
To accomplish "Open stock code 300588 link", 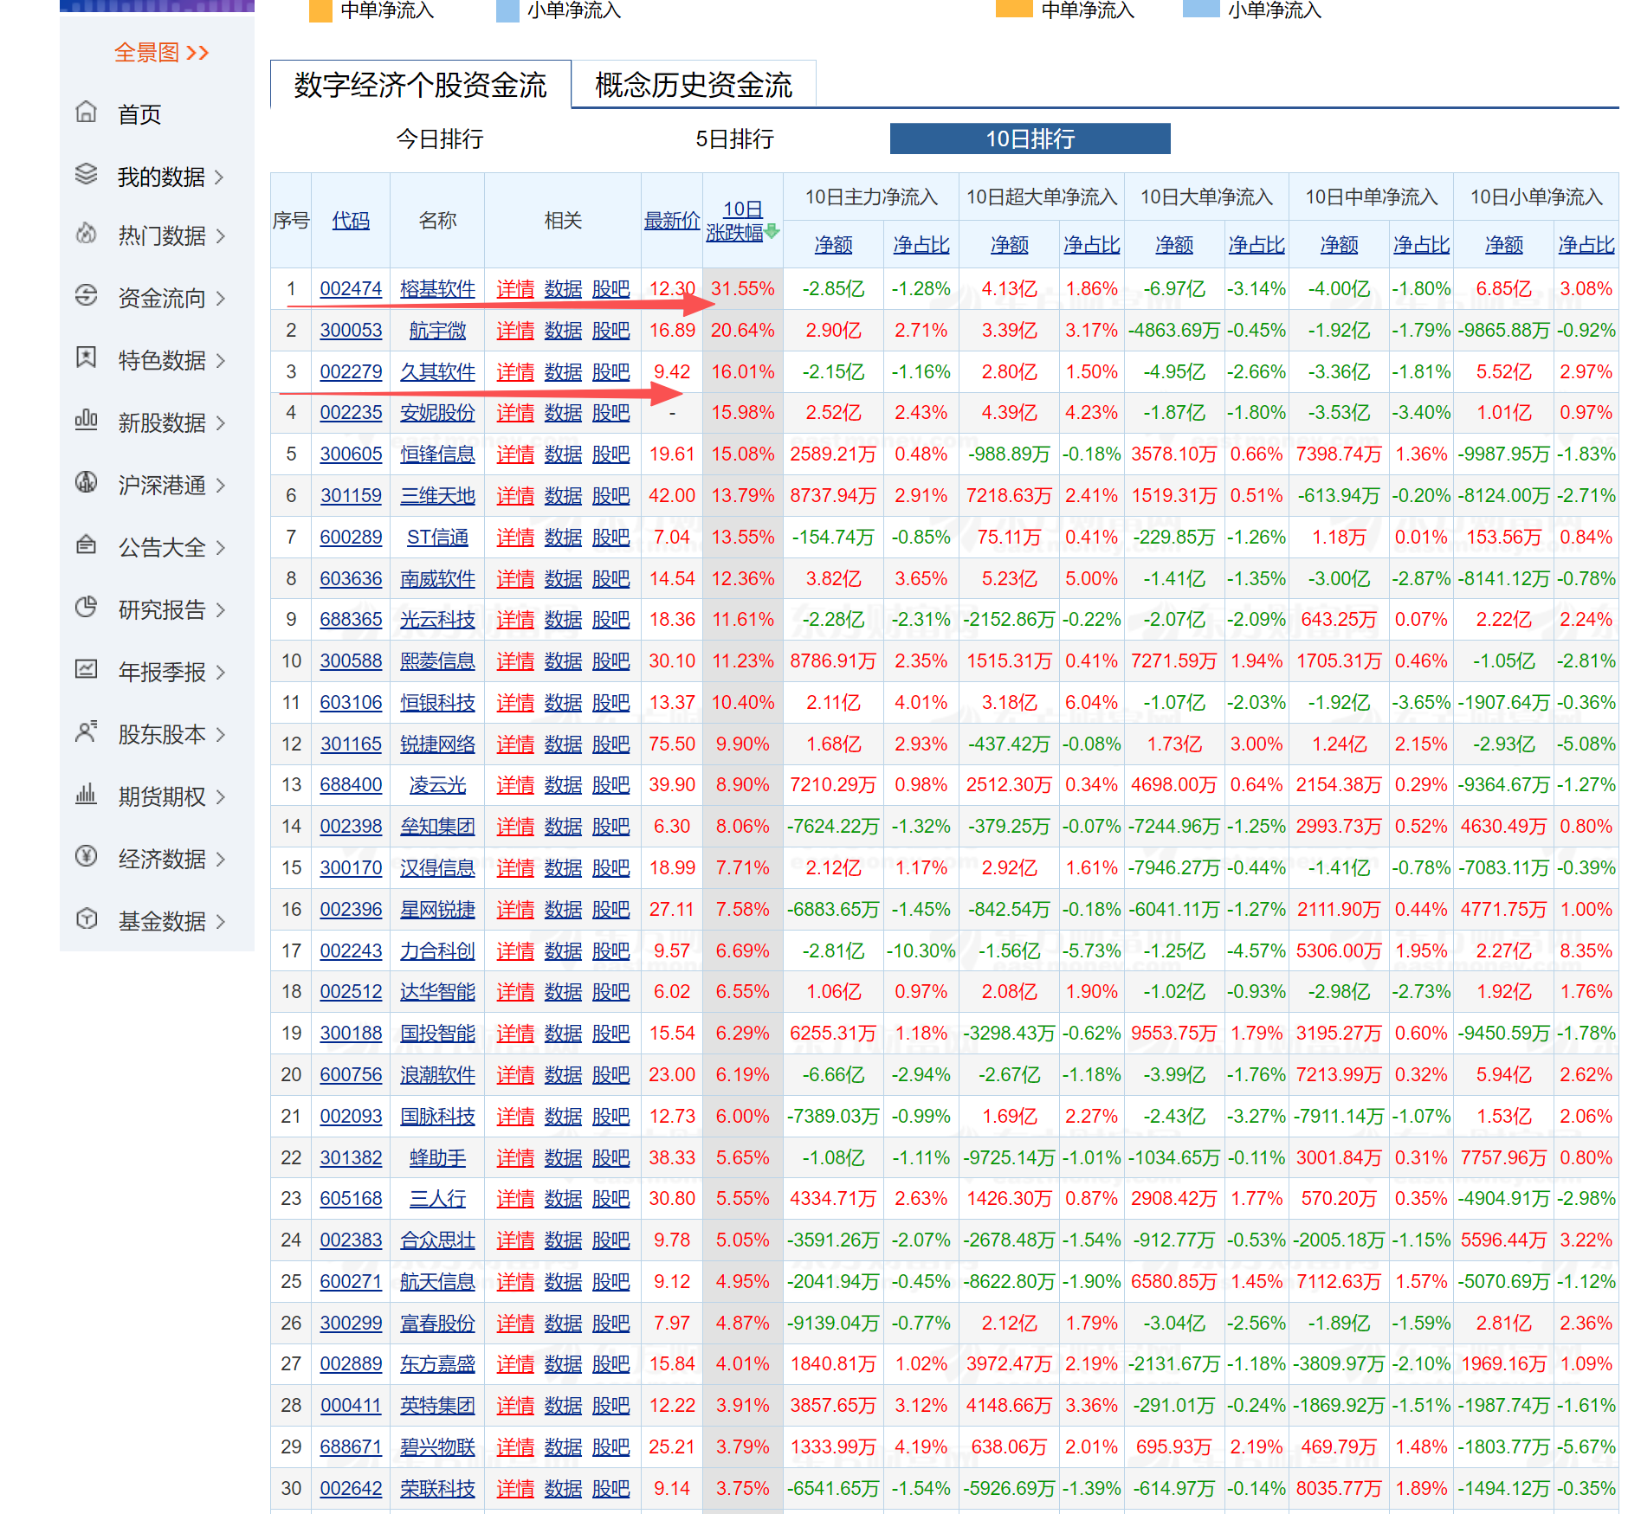I will (x=351, y=661).
